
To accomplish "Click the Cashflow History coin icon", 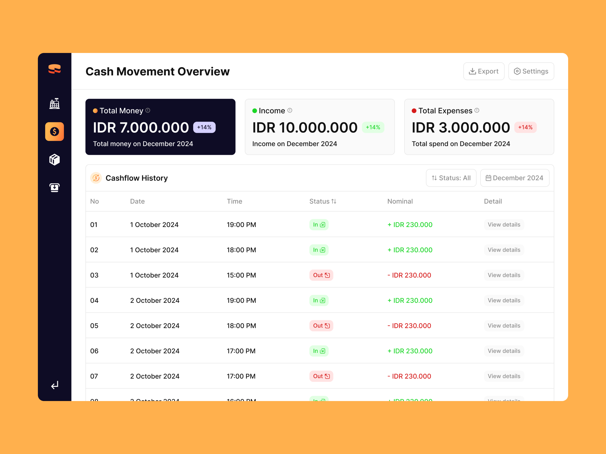I will coord(96,178).
